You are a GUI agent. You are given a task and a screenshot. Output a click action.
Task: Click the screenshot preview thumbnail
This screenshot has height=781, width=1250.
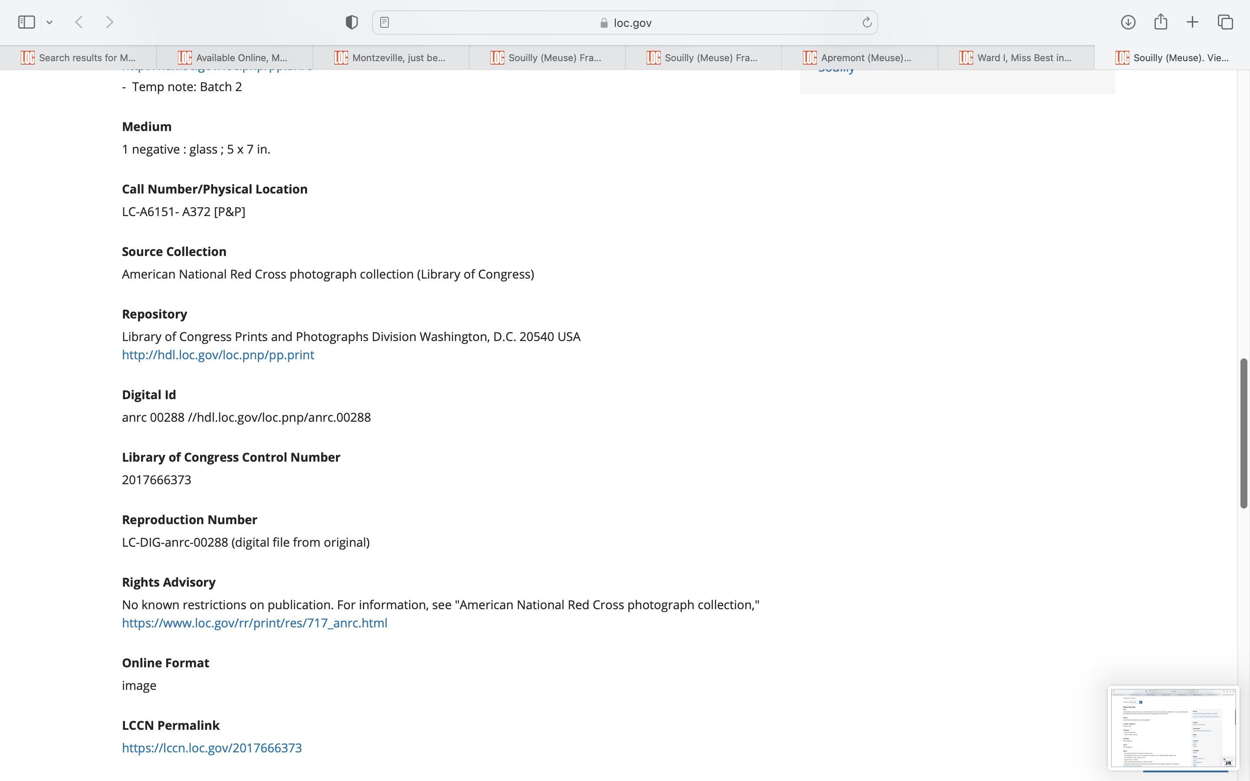click(x=1172, y=728)
